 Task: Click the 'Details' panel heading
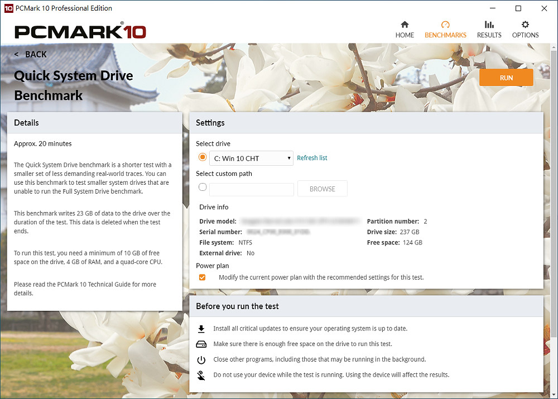[26, 123]
